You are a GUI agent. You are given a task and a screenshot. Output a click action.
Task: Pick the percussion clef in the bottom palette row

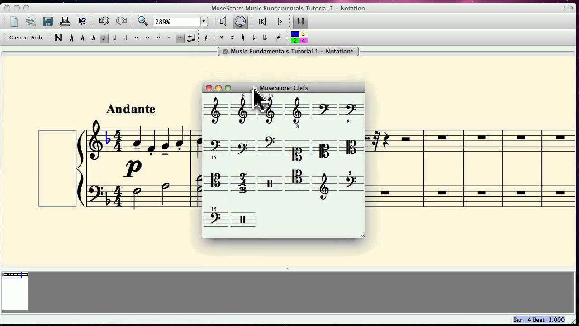[243, 220]
